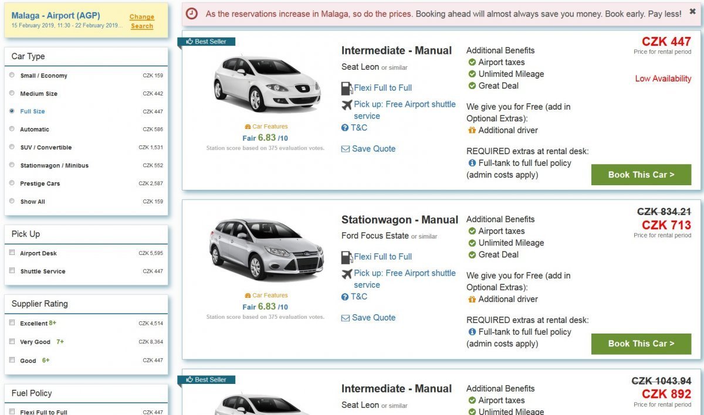704x415 pixels.
Task: Click the Car Features icon under Ford Focus
Action: tap(248, 295)
